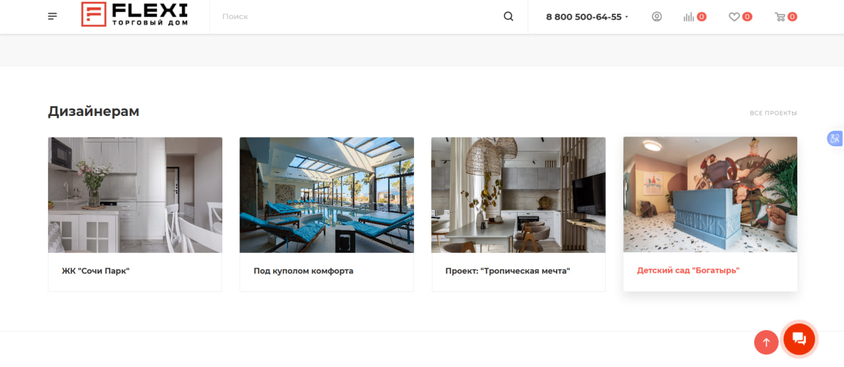Viewport: 844px width, 367px height.
Task: Open Детский сад "Богатырь" title link
Action: pyautogui.click(x=688, y=270)
